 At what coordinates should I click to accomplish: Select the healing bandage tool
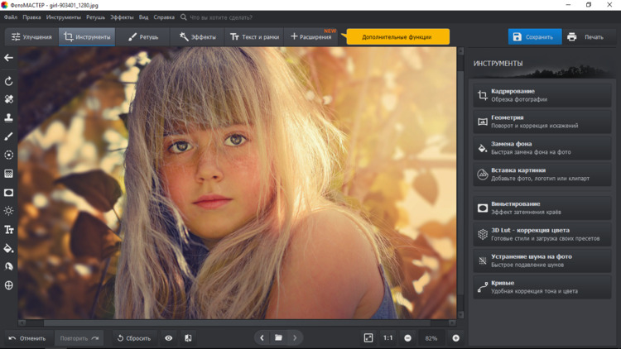coord(9,99)
